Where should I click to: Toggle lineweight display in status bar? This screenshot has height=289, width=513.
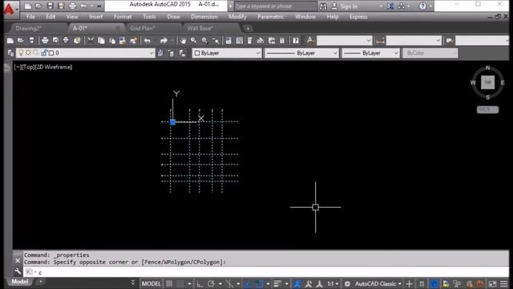pyautogui.click(x=277, y=283)
